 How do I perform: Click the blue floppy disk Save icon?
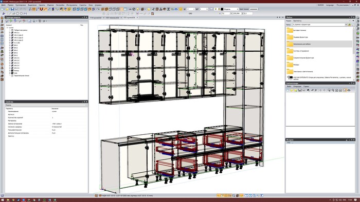tap(12, 9)
